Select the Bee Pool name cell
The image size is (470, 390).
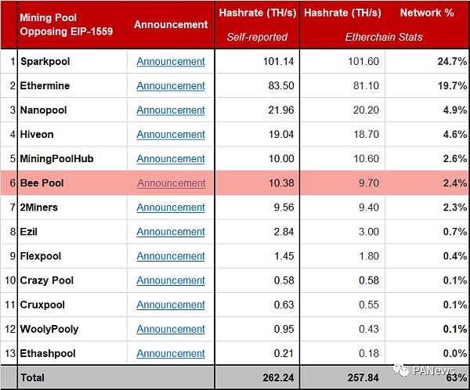42,183
